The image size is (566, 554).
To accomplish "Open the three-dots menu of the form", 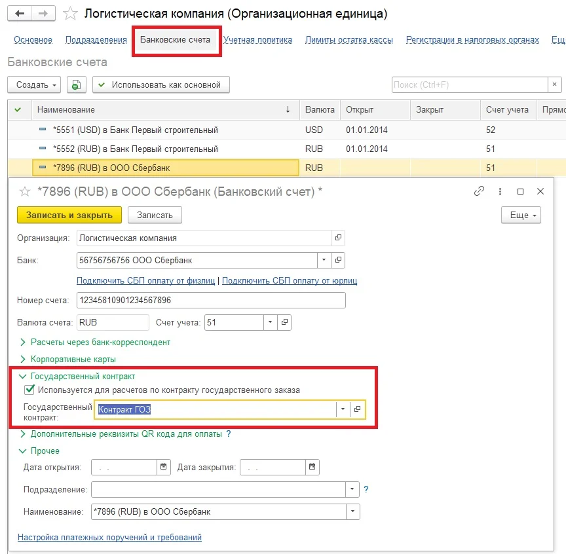I will point(500,191).
